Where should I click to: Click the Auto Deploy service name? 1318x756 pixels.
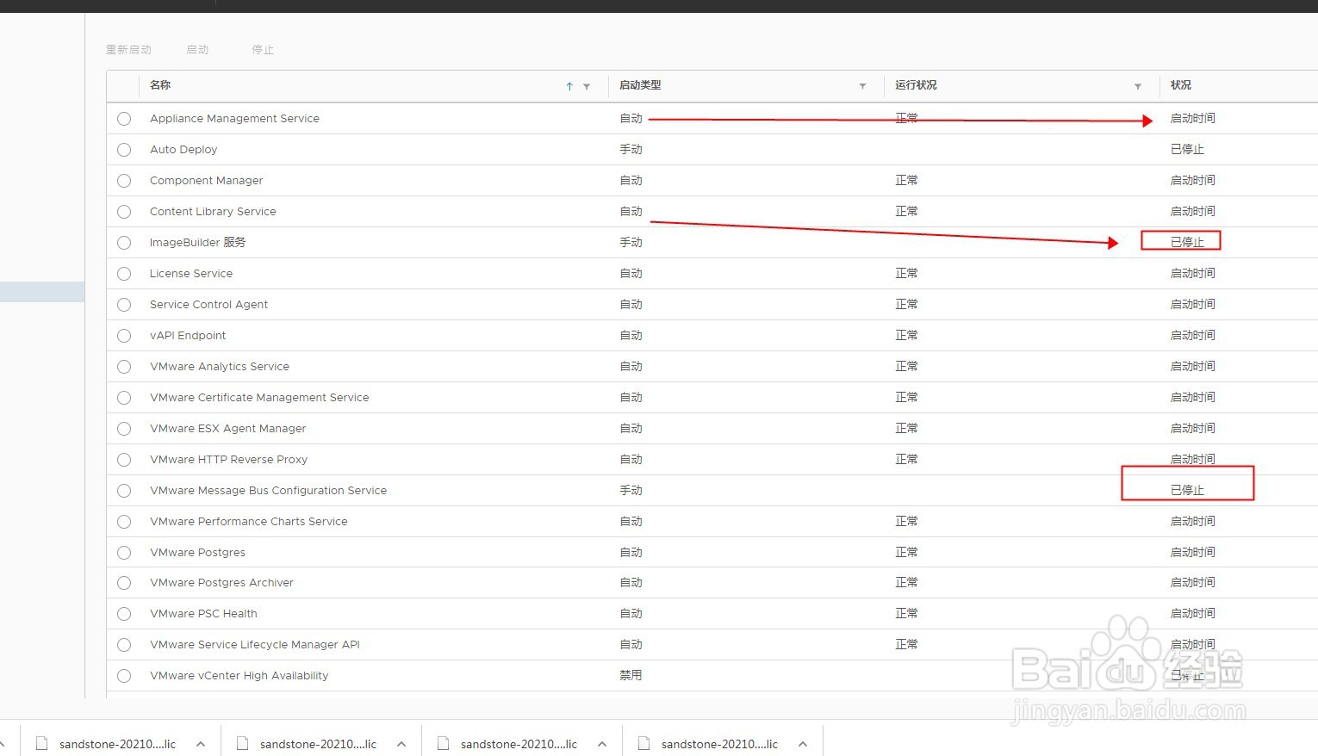183,150
